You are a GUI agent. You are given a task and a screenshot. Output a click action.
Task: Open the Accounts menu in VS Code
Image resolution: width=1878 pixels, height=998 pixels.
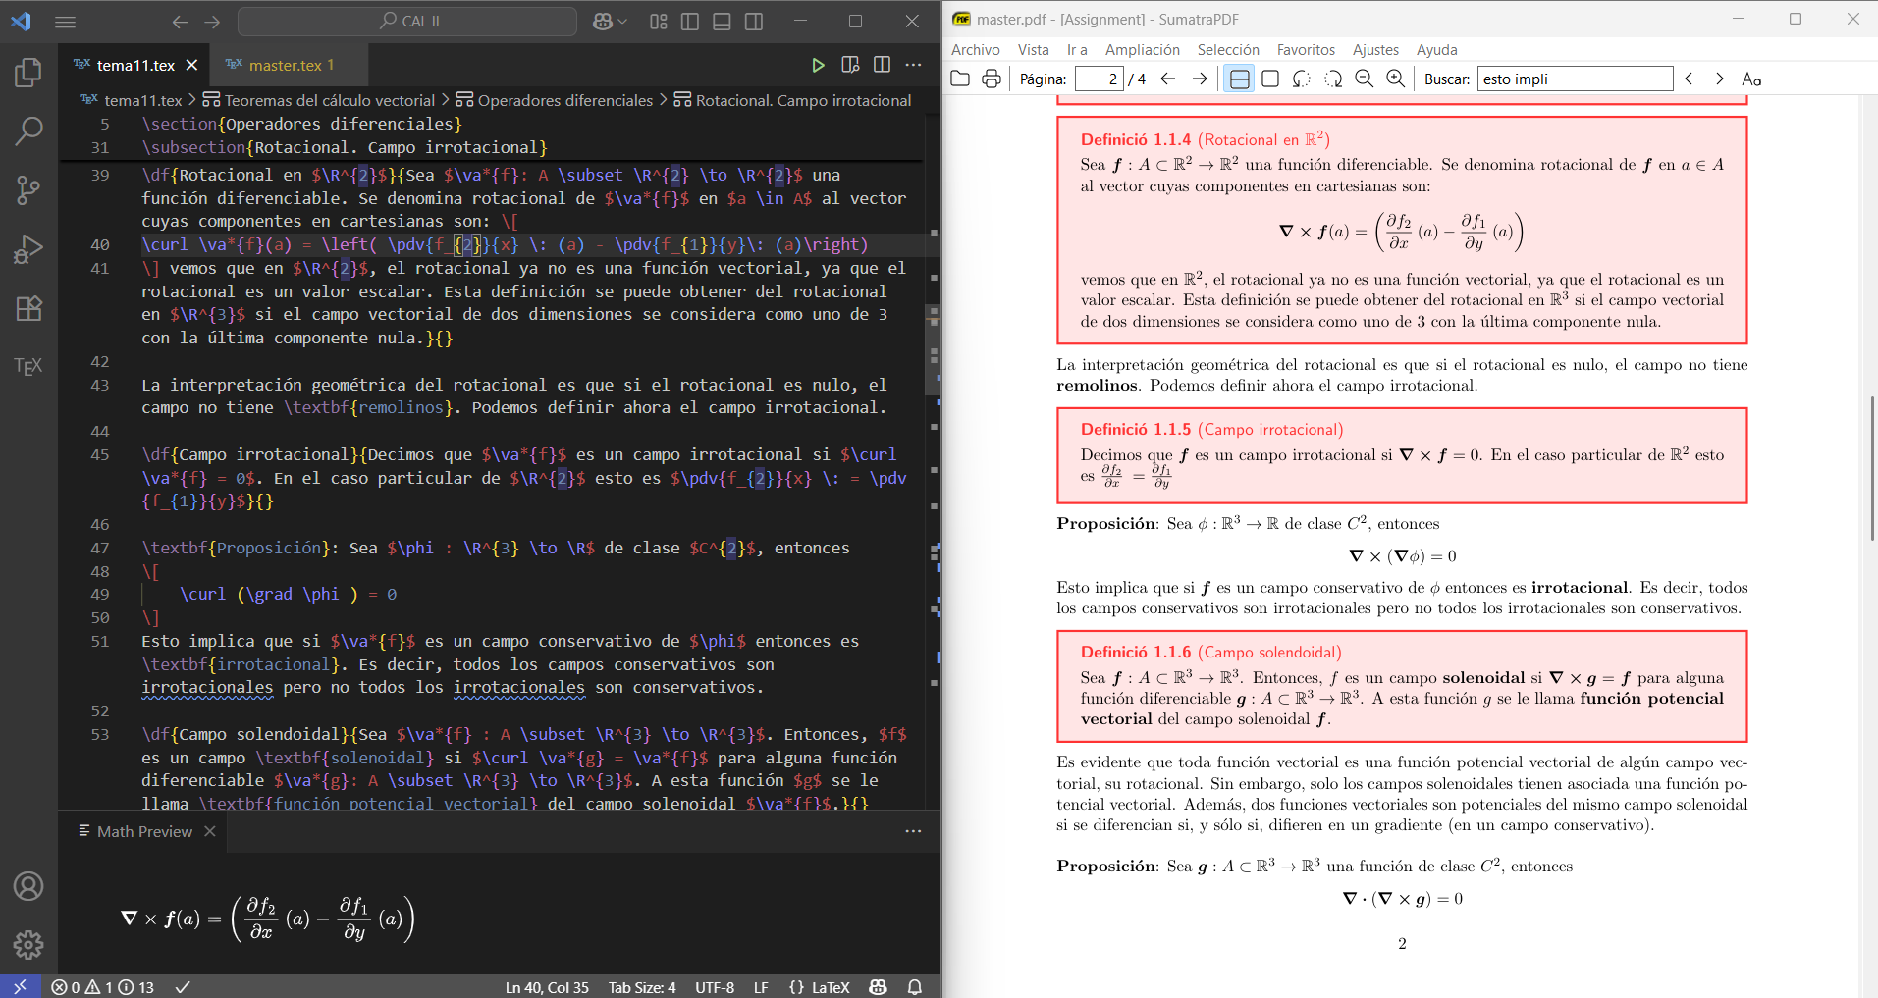pyautogui.click(x=28, y=886)
